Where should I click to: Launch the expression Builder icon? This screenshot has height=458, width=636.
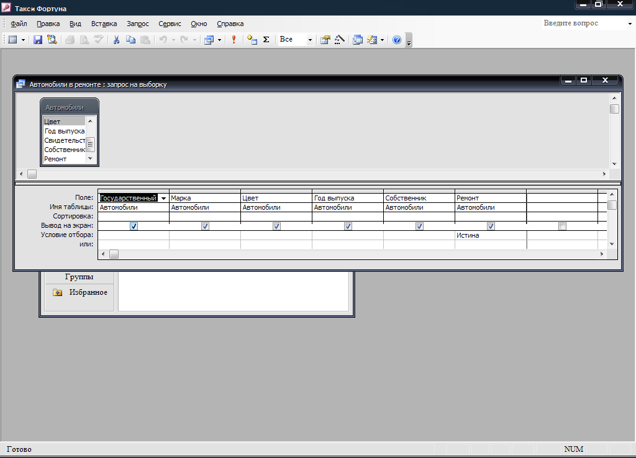tap(339, 40)
